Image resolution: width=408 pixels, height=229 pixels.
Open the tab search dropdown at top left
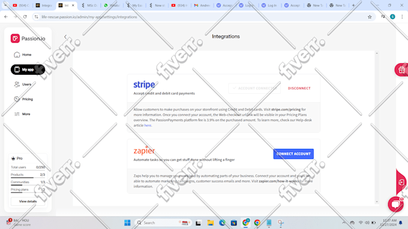point(5,5)
